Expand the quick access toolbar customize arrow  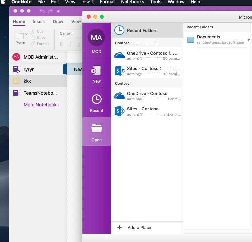pos(58,11)
